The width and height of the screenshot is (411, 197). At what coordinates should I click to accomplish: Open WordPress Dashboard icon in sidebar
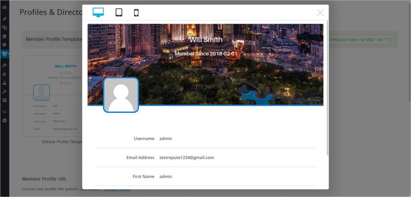point(4,7)
